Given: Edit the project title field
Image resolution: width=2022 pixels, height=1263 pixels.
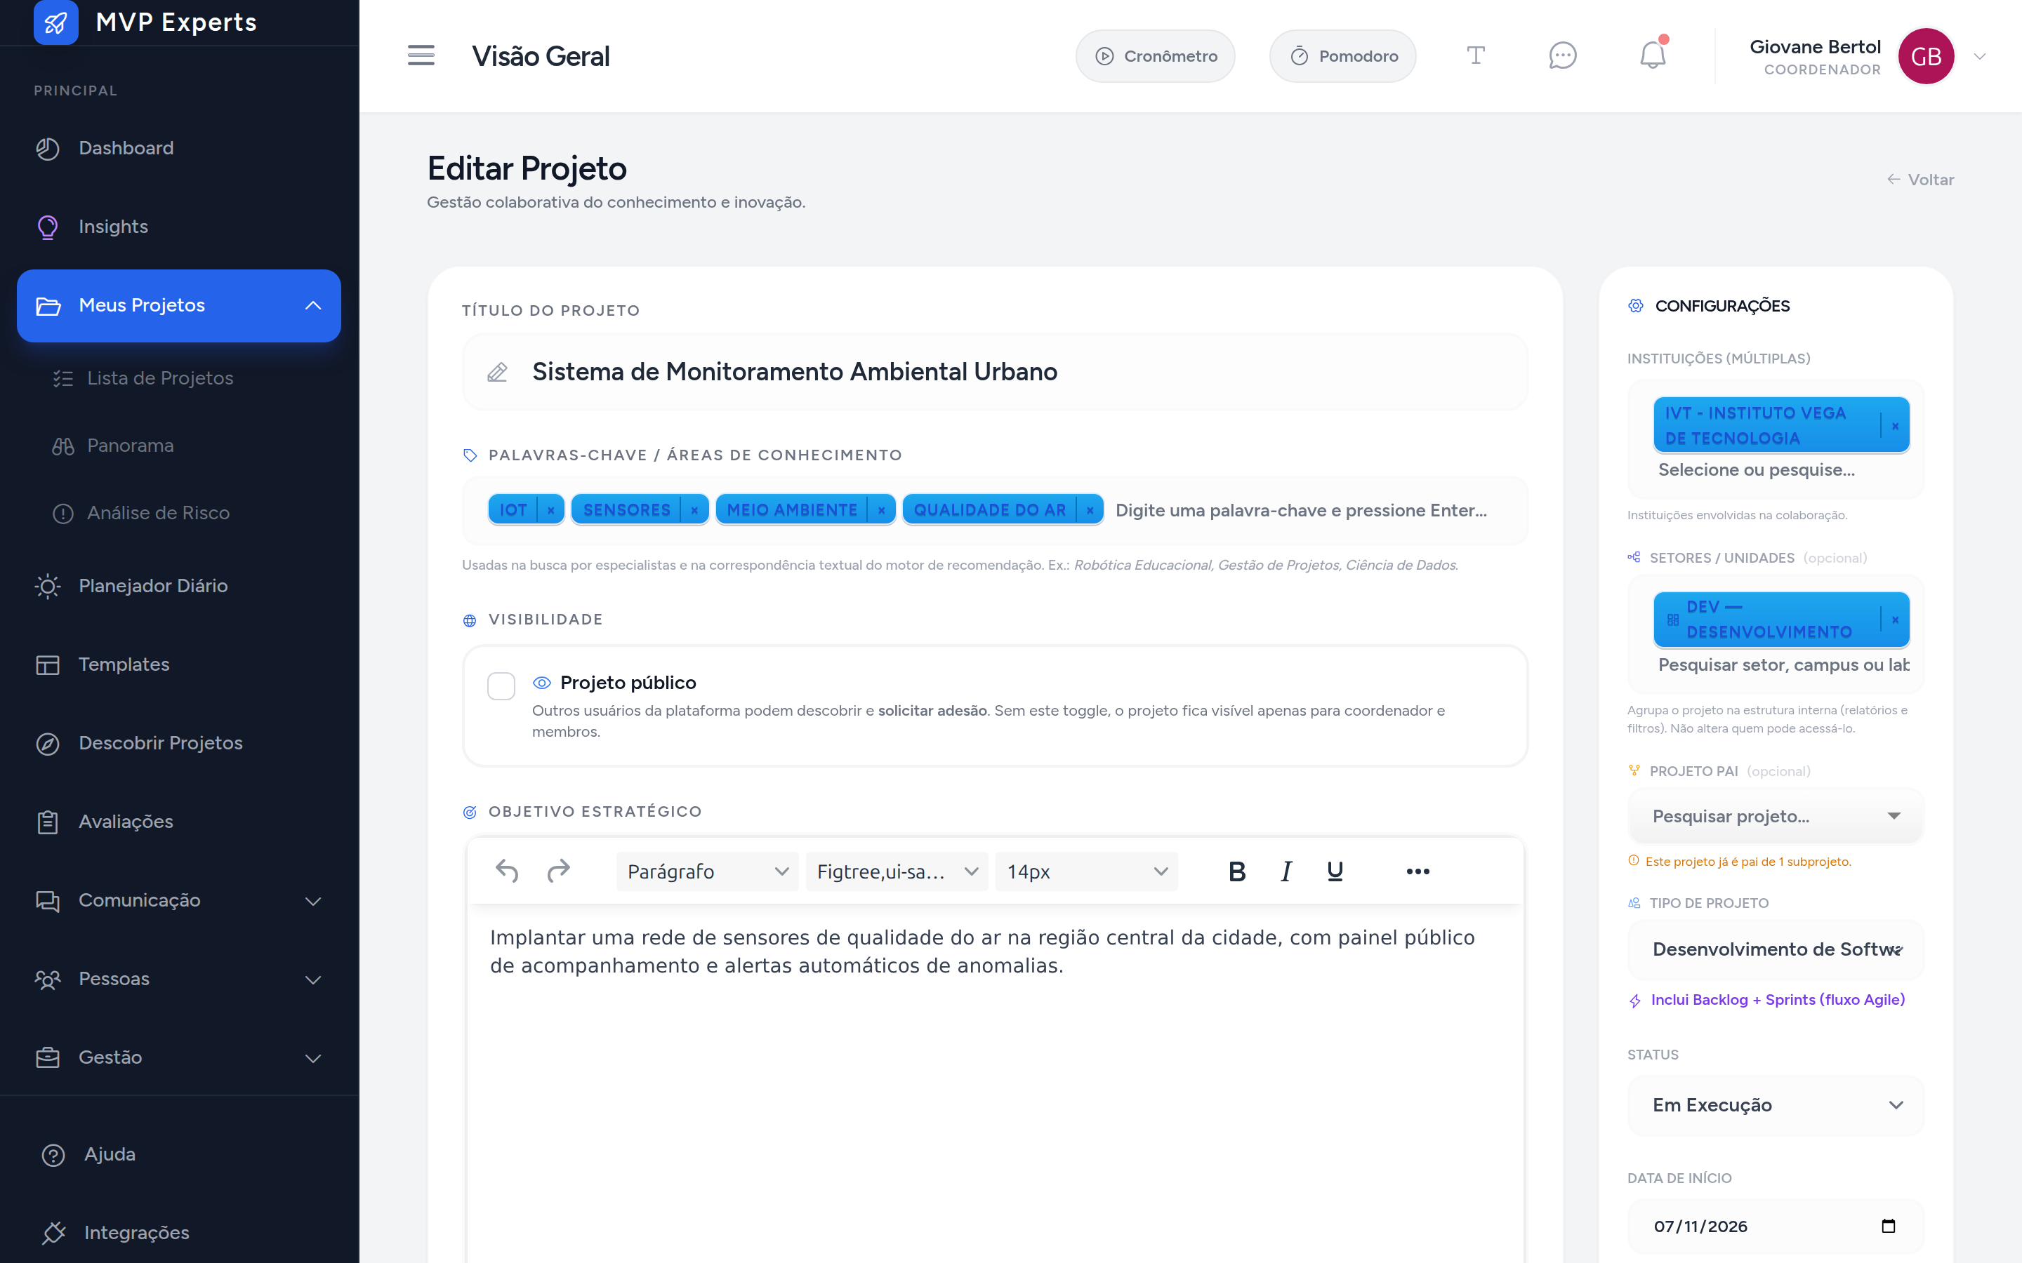Looking at the screenshot, I should coord(995,372).
